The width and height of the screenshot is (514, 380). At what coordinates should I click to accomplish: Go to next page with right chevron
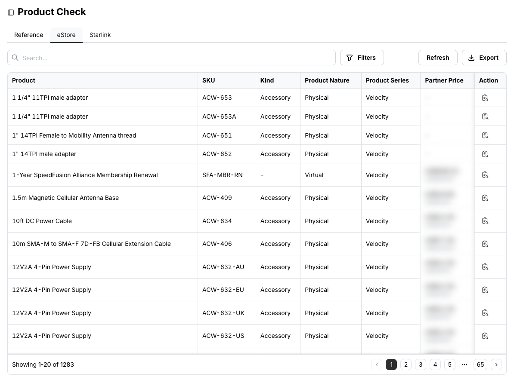pos(496,365)
